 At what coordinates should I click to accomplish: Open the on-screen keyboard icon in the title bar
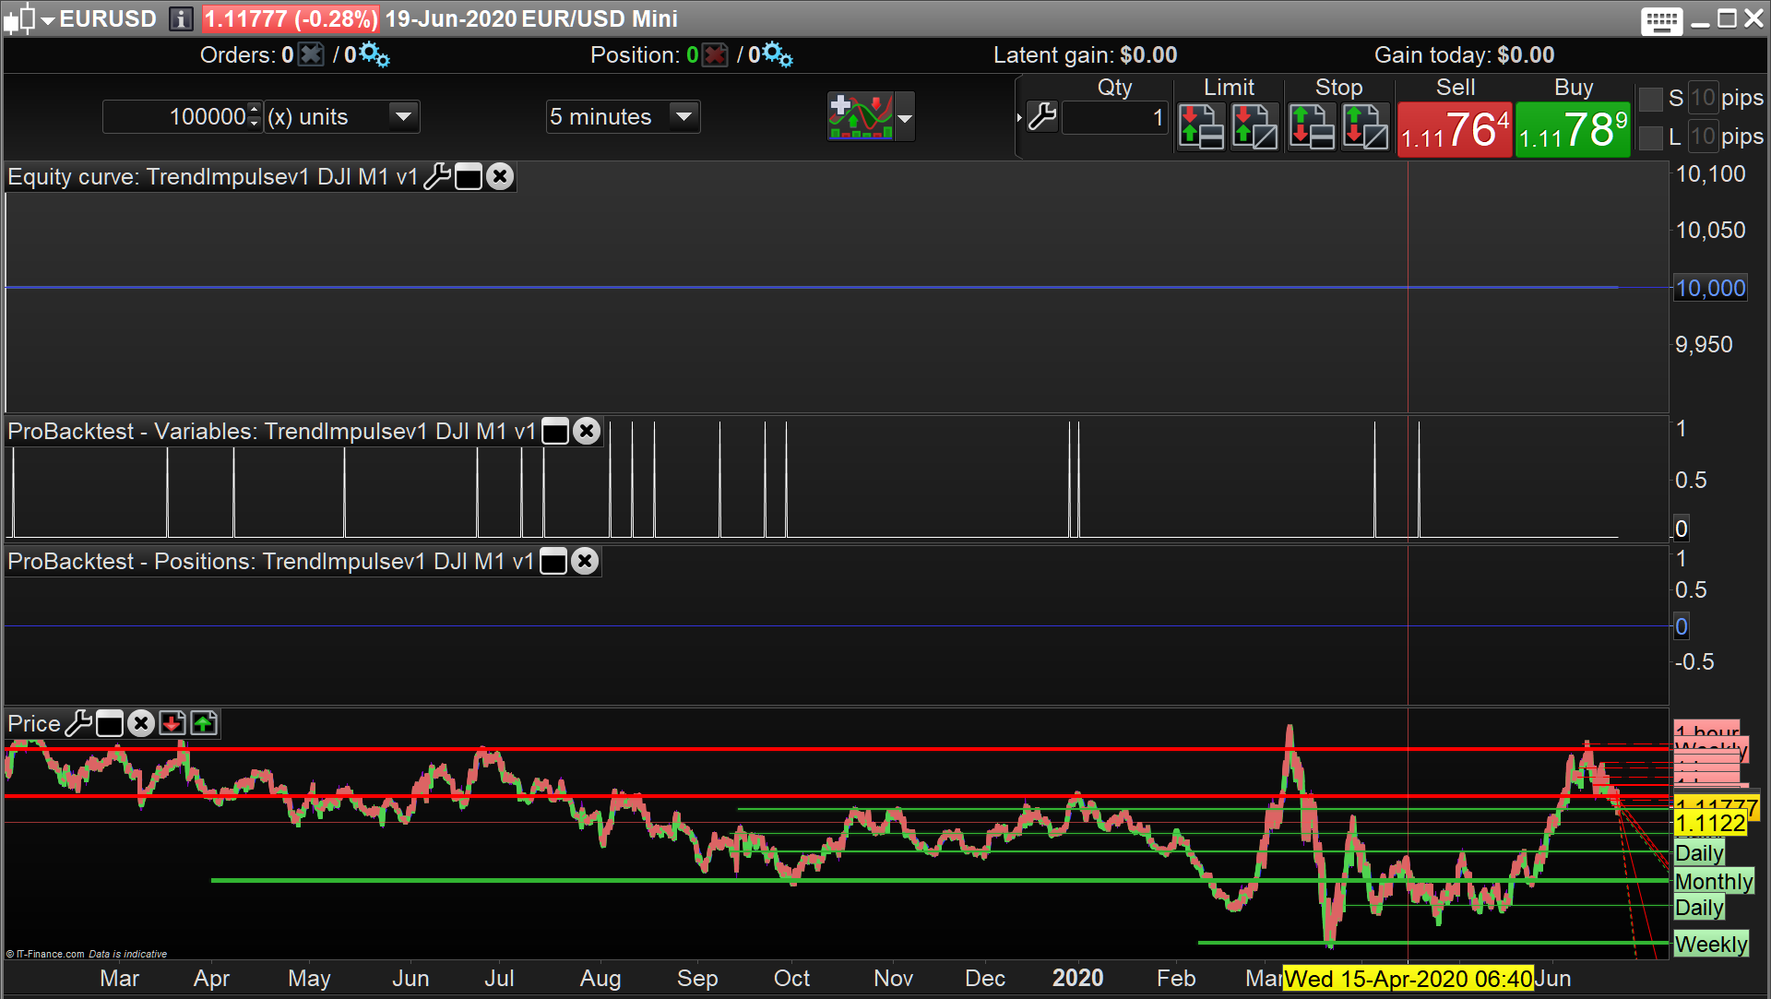coord(1661,20)
